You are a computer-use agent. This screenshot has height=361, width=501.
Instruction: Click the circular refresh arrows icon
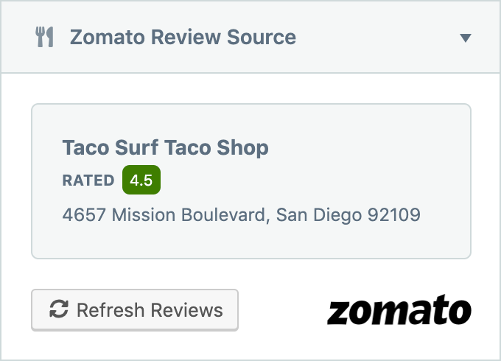[x=59, y=309]
